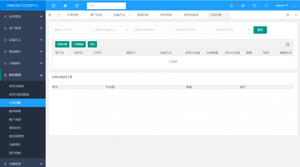Switch to the 运输方式 tab
Viewport: 300px width, 167px height.
point(119,15)
